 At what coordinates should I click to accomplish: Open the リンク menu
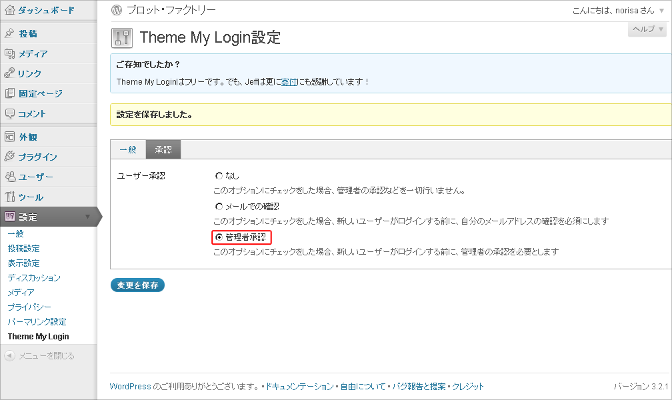coord(29,73)
